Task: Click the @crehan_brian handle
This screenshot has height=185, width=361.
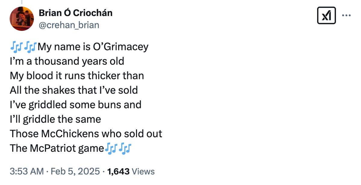Action: tap(69, 25)
